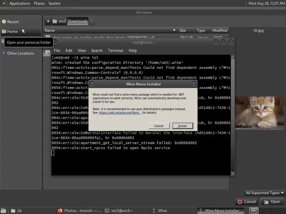This screenshot has width=286, height=214.
Task: Open the terminal Help menu
Action: 133,51
